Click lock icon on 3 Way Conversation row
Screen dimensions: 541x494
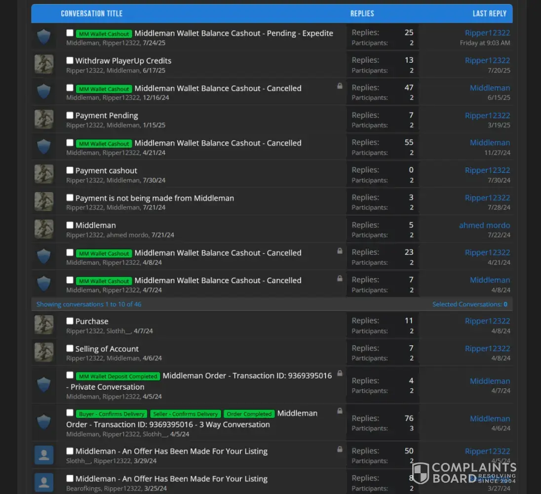pos(340,411)
